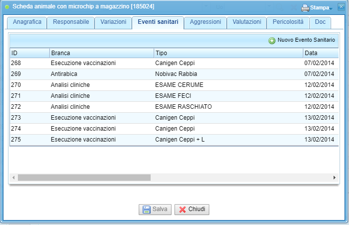This screenshot has height=225, width=349.
Task: Click date 07/02/2014 in row 269
Action: pos(319,74)
